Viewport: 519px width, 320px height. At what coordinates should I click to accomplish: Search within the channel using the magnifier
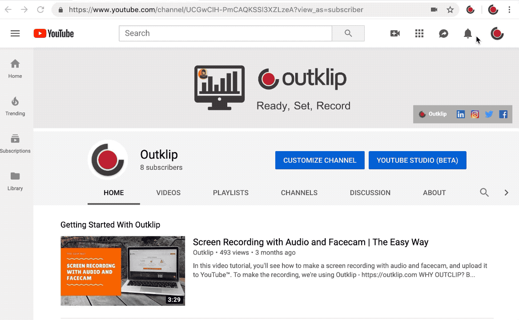click(x=484, y=192)
